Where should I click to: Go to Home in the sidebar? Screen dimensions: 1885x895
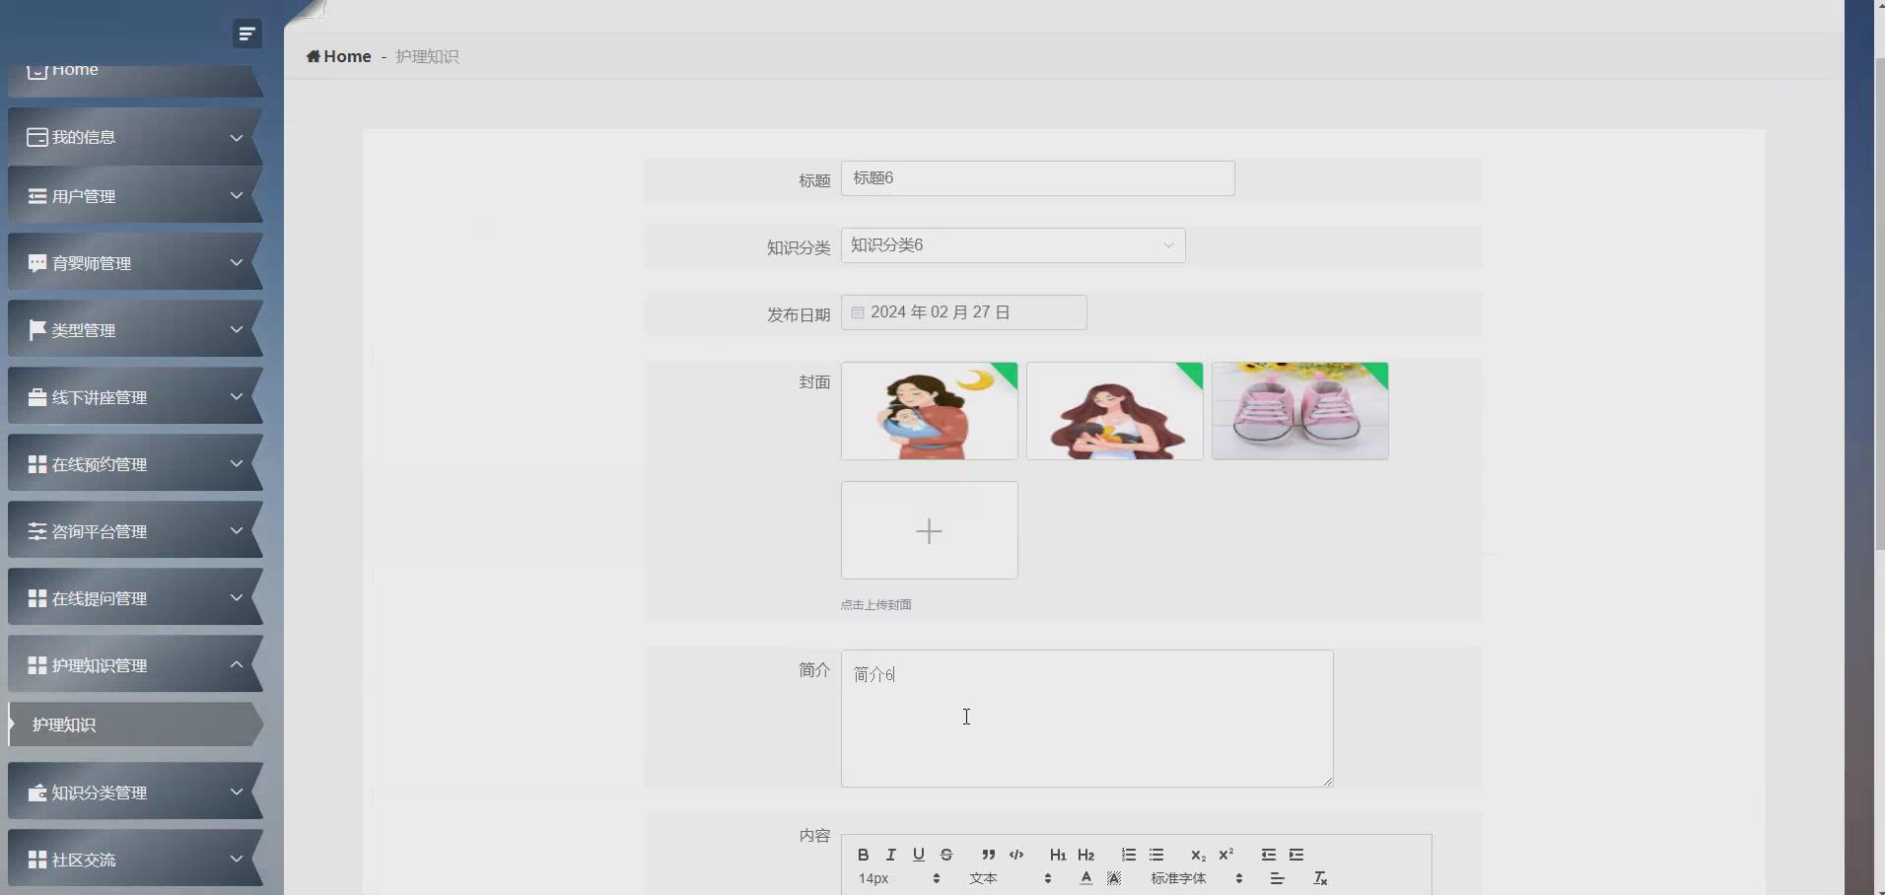point(135,79)
